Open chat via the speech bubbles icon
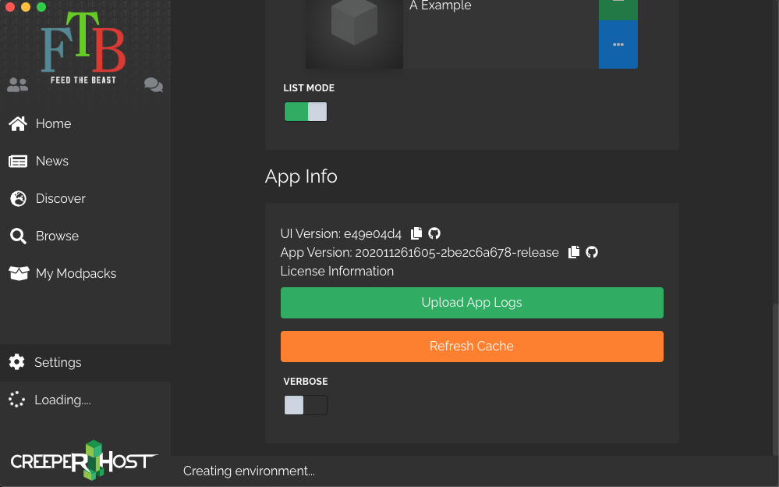The image size is (779, 487). [153, 84]
